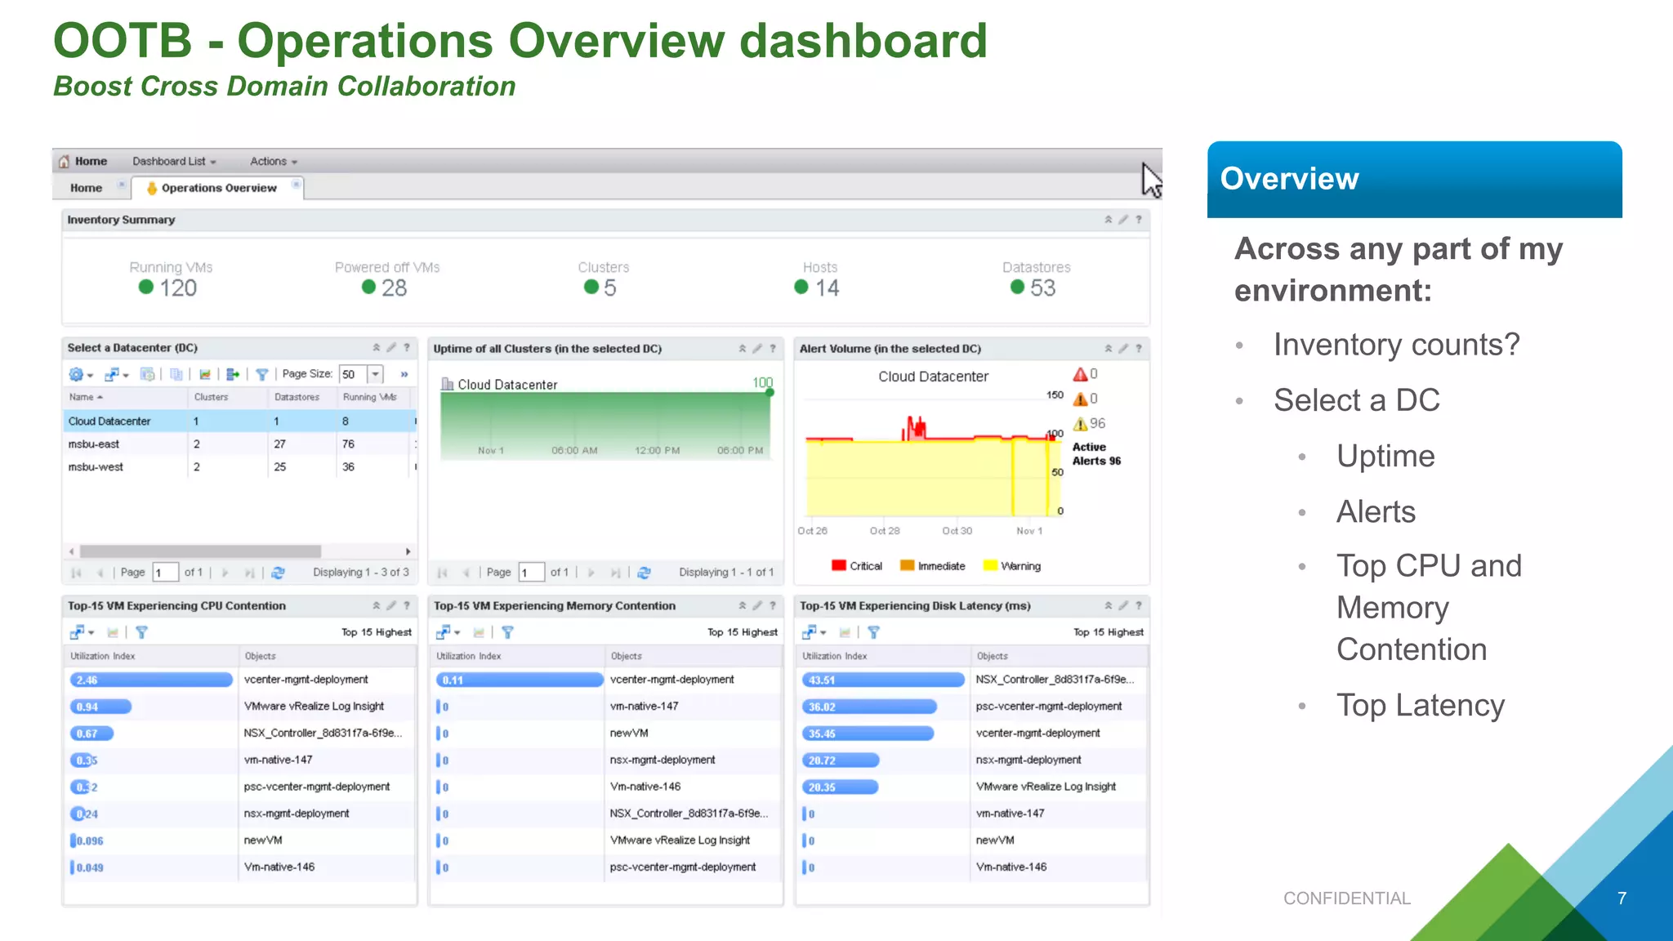Viewport: 1673px width, 941px height.
Task: Close the Operations Overview tab
Action: click(296, 185)
